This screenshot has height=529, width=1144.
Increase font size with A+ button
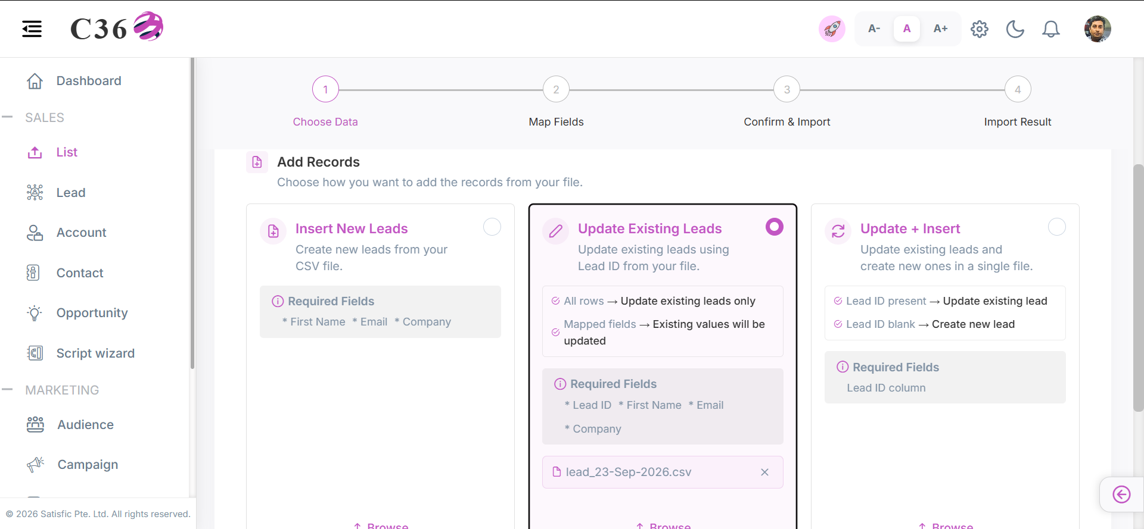pyautogui.click(x=940, y=29)
